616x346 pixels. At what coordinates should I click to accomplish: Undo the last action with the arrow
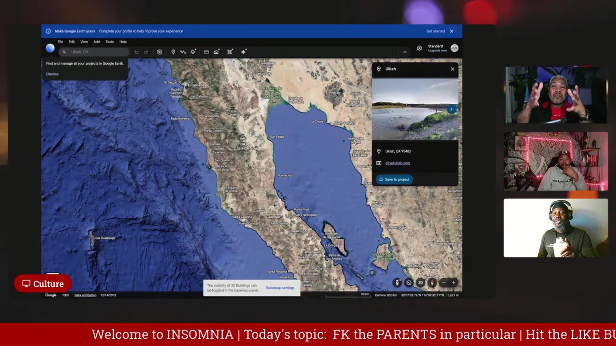[136, 52]
